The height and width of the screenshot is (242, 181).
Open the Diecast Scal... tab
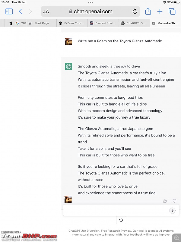[x=103, y=23]
